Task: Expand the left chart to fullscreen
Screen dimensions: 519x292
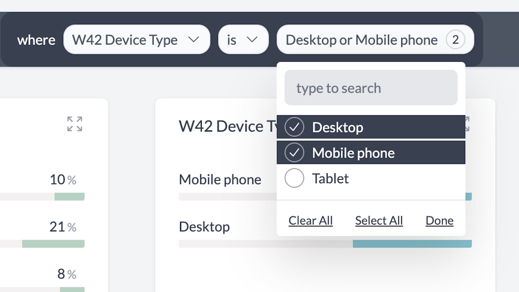Action: 74,124
